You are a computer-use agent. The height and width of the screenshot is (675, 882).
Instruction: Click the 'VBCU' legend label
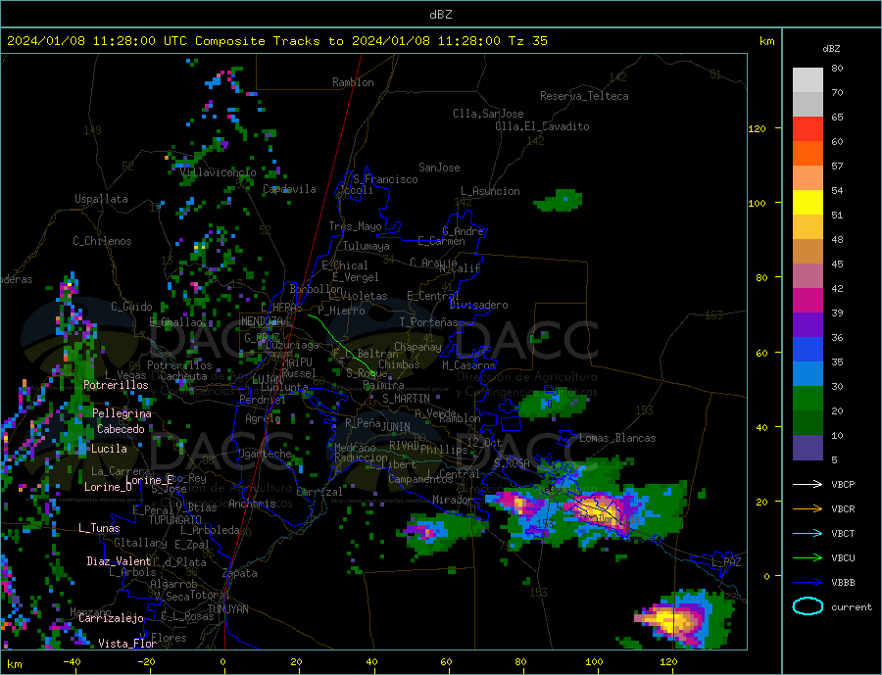click(843, 558)
